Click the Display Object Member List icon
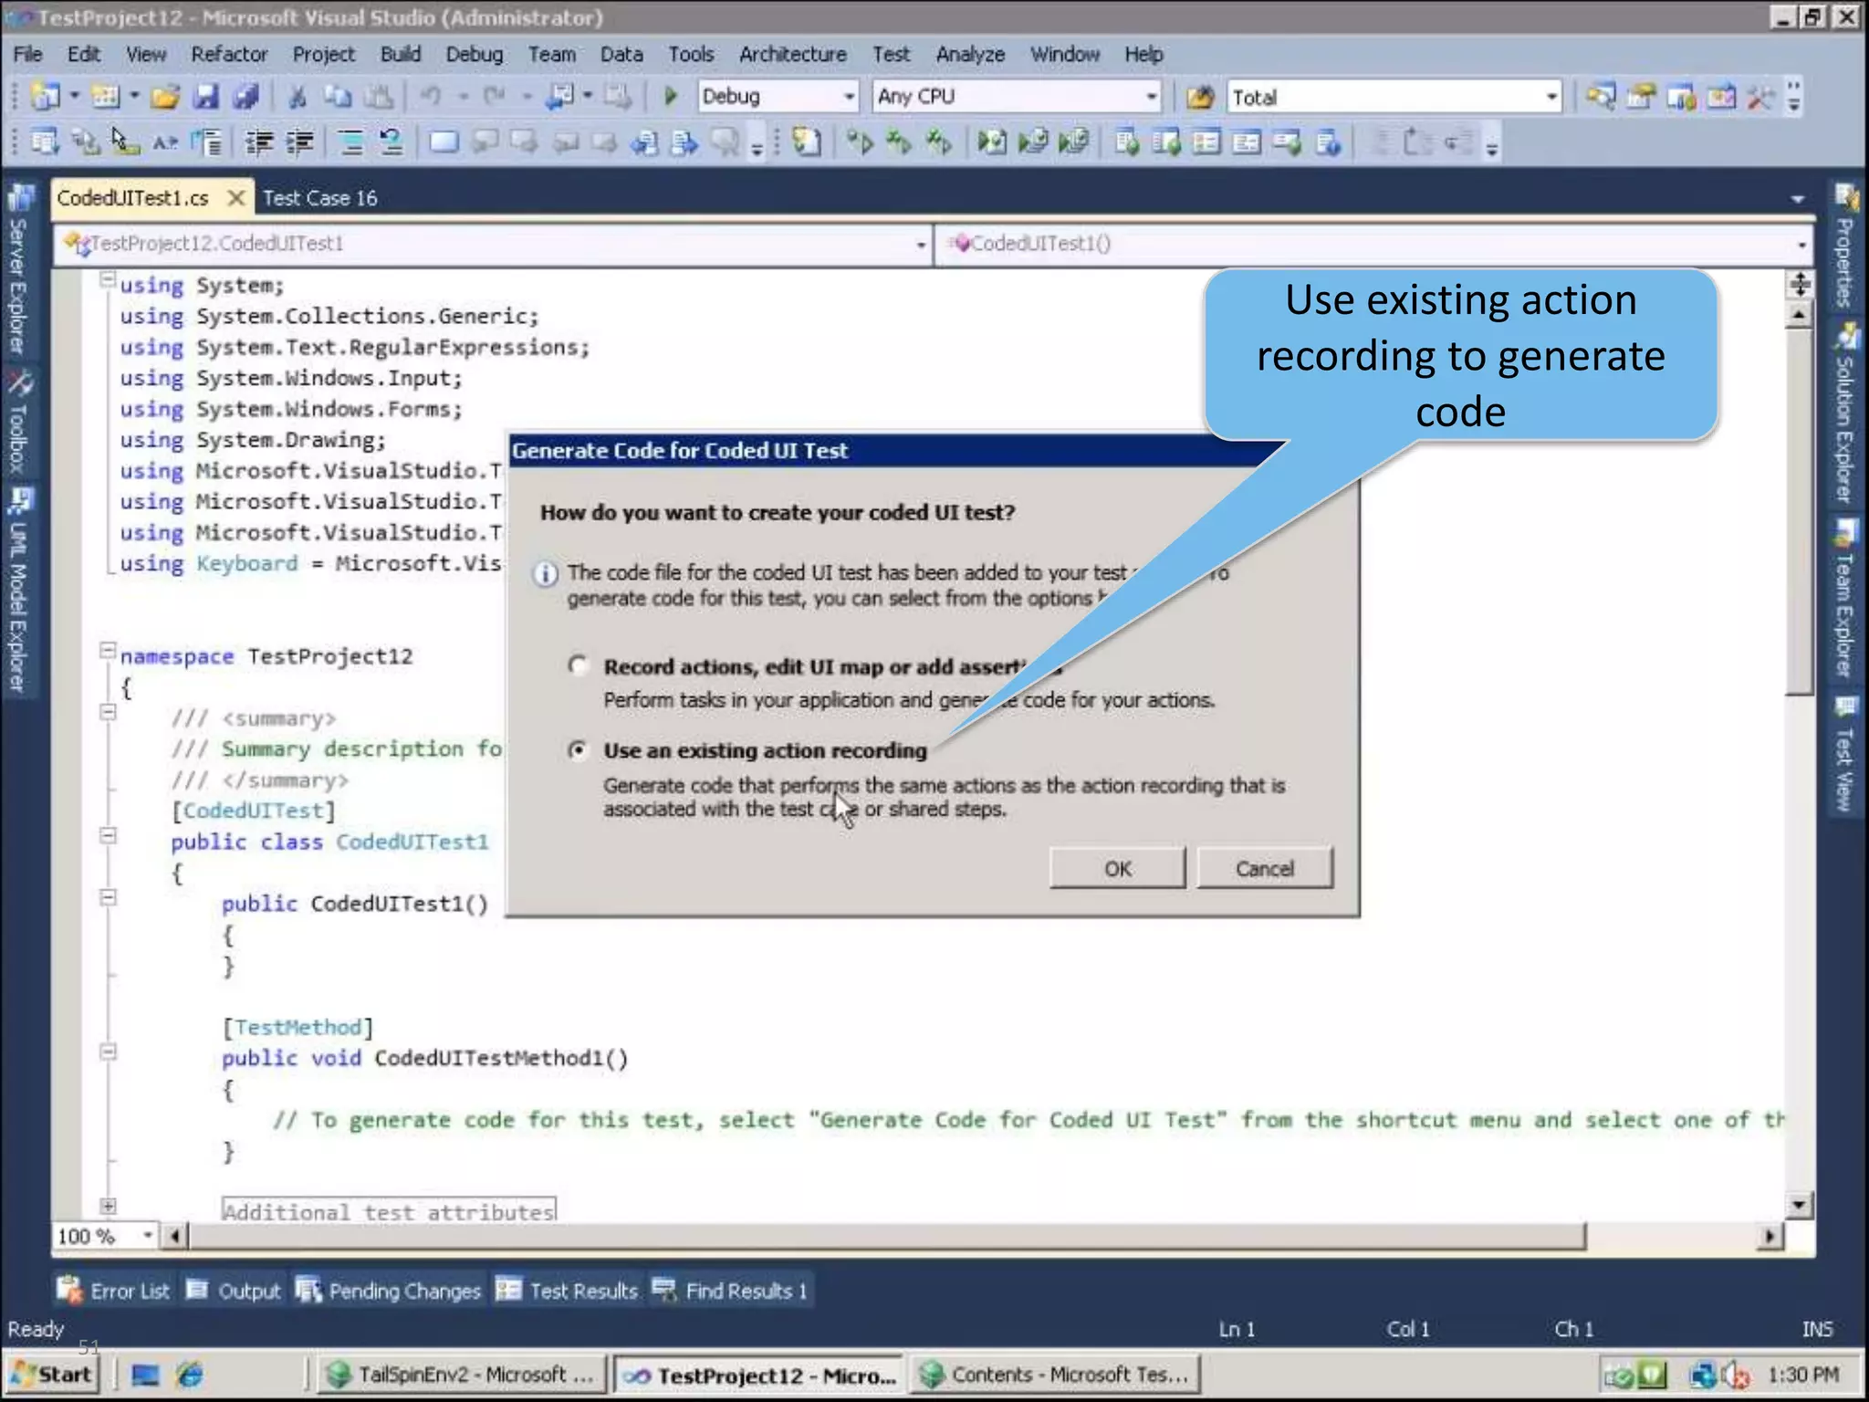The width and height of the screenshot is (1869, 1402). [46, 141]
